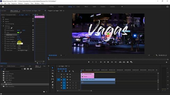Create rectangle mask for Write-on effect
The image size is (170, 95).
pos(9,28)
